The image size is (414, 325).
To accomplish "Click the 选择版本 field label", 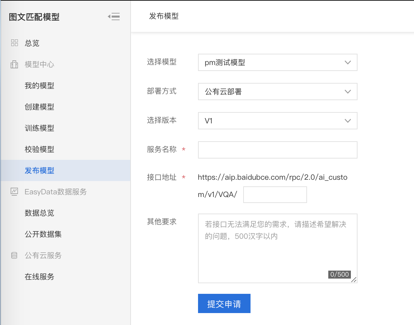I will point(162,120).
